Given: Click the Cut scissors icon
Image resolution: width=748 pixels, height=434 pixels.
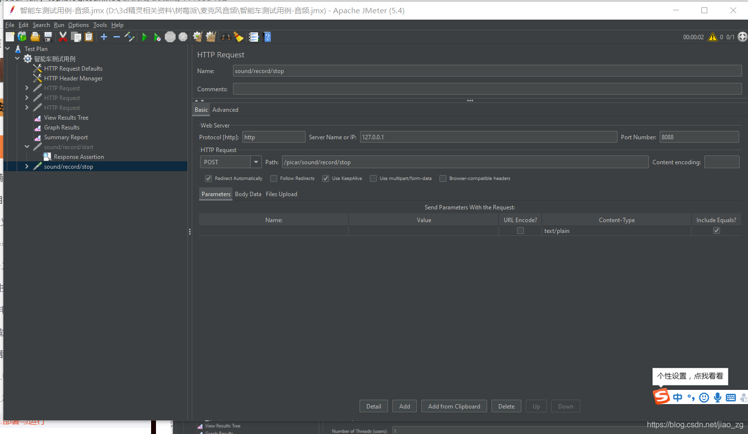Looking at the screenshot, I should tap(63, 37).
